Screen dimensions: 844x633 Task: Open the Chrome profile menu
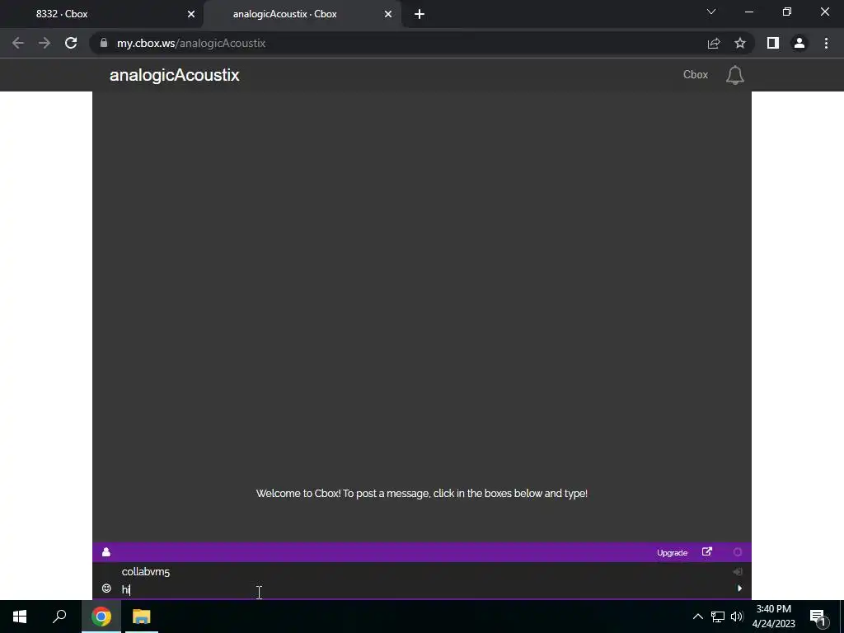coord(799,43)
